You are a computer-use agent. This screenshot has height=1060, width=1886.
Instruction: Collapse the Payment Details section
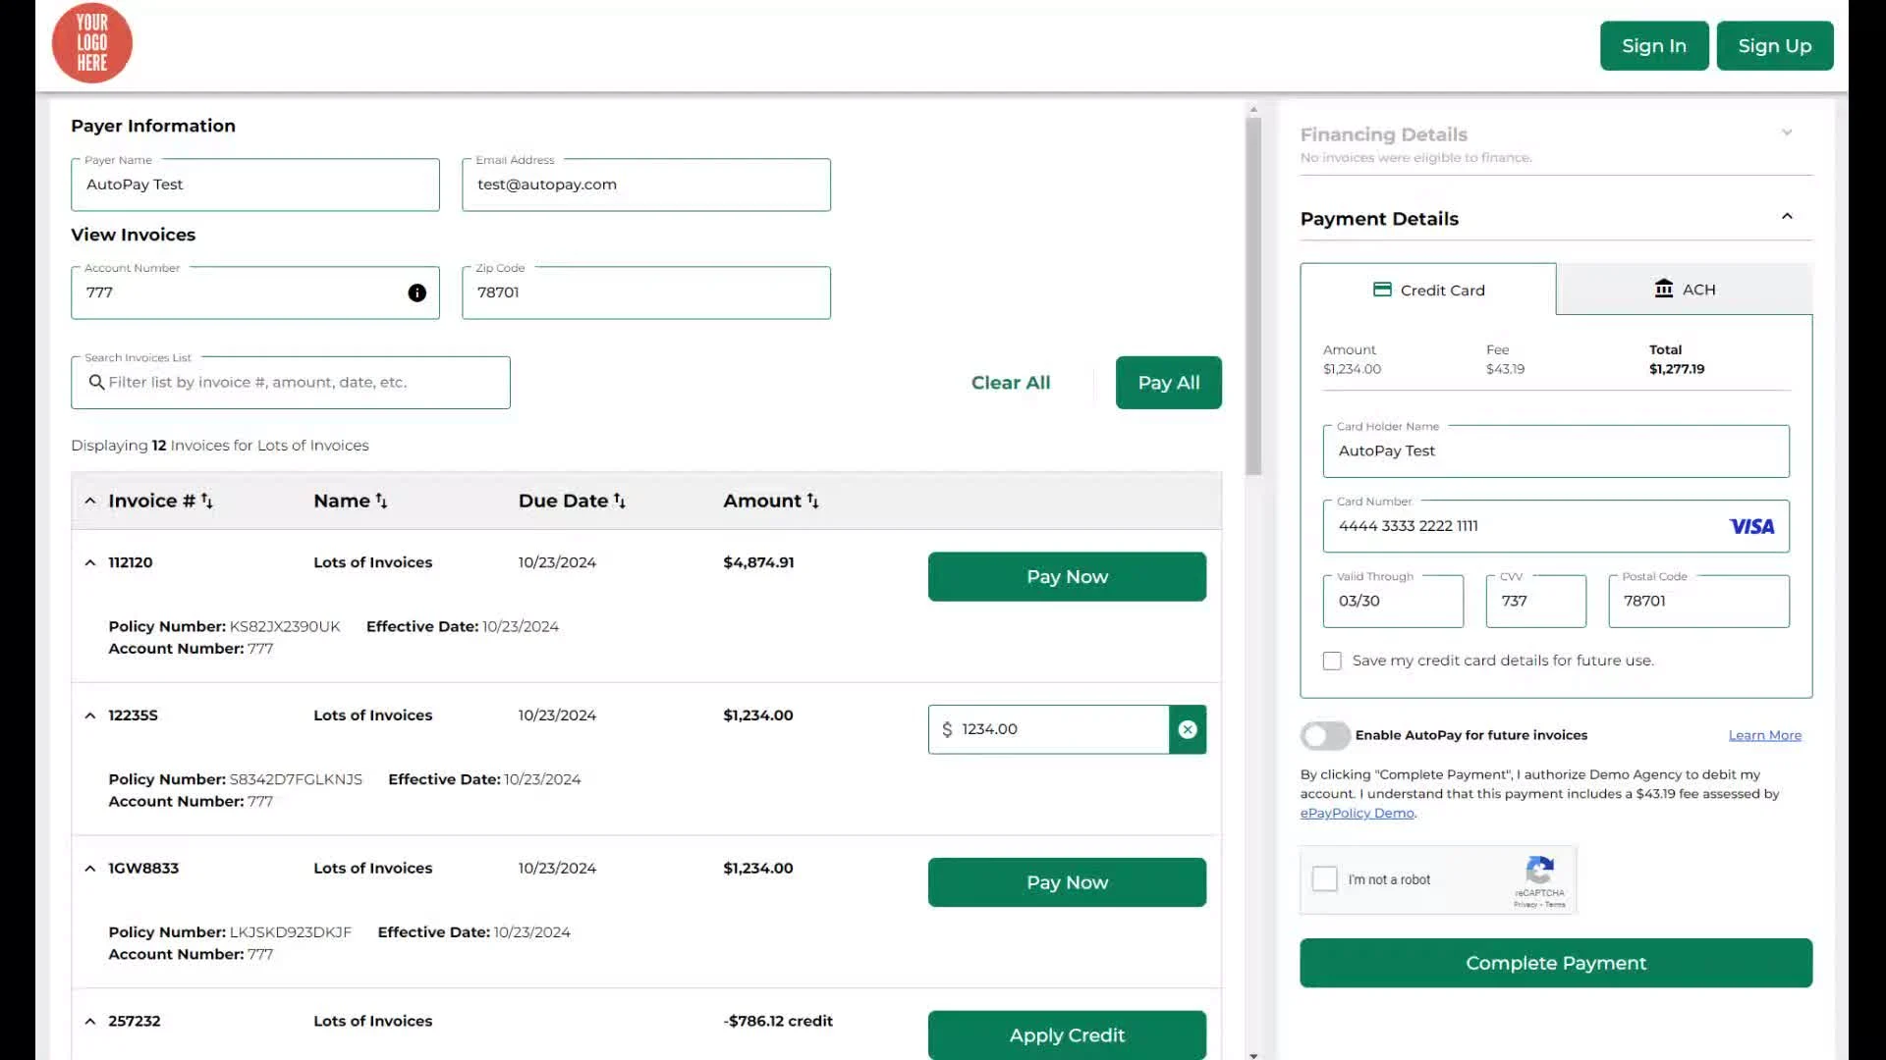click(x=1786, y=217)
